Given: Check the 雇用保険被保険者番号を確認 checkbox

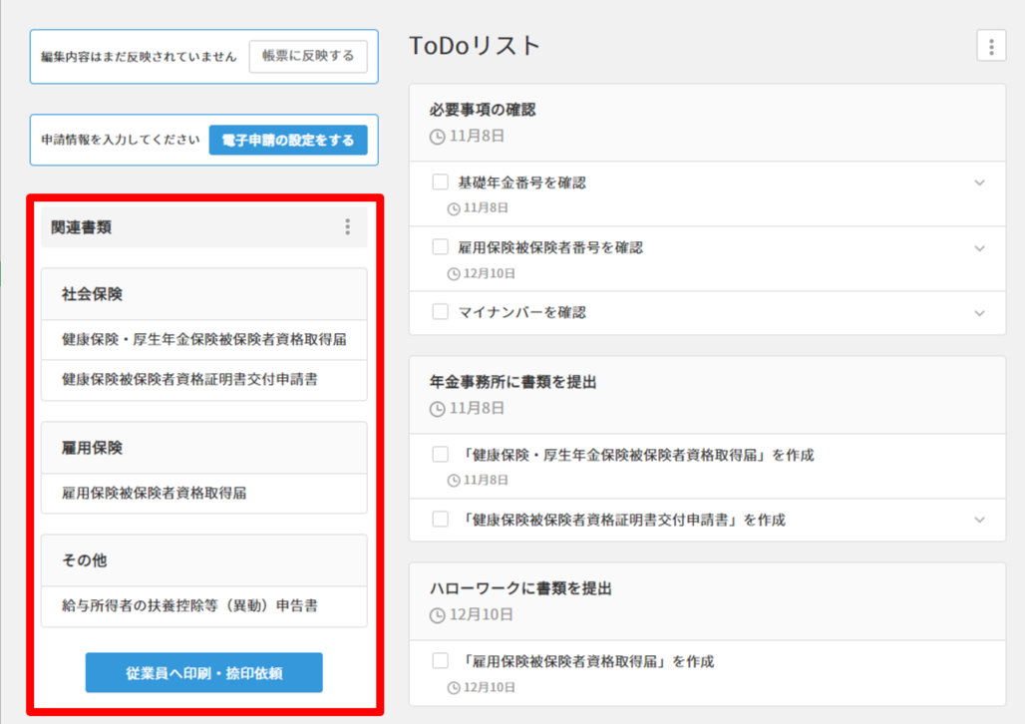Looking at the screenshot, I should pyautogui.click(x=440, y=247).
